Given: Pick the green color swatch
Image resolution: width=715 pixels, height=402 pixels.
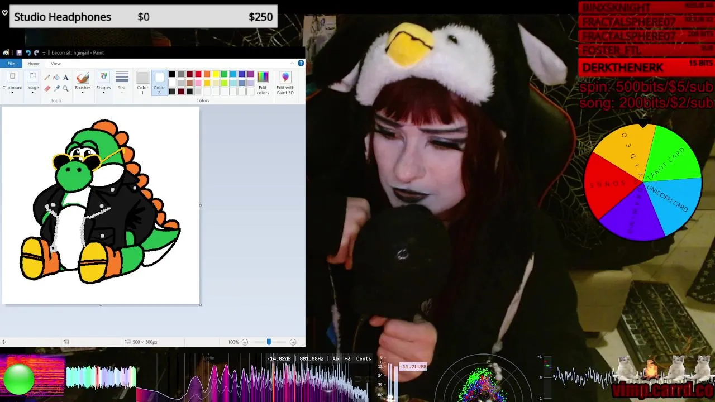Looking at the screenshot, I should tap(225, 74).
